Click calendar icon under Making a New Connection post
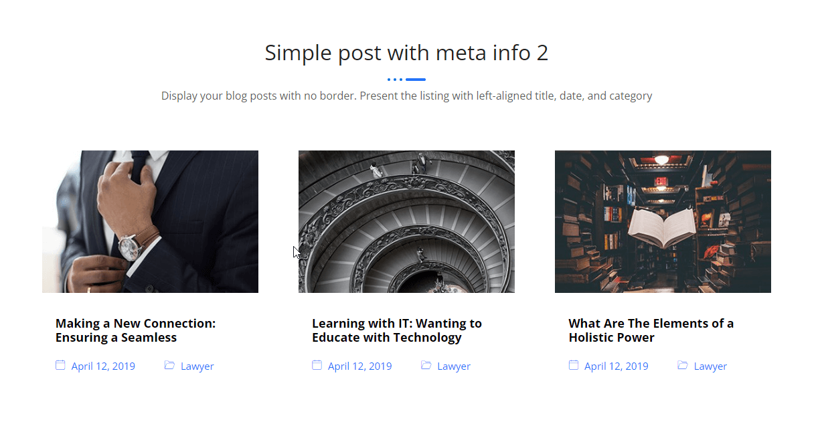 point(60,365)
